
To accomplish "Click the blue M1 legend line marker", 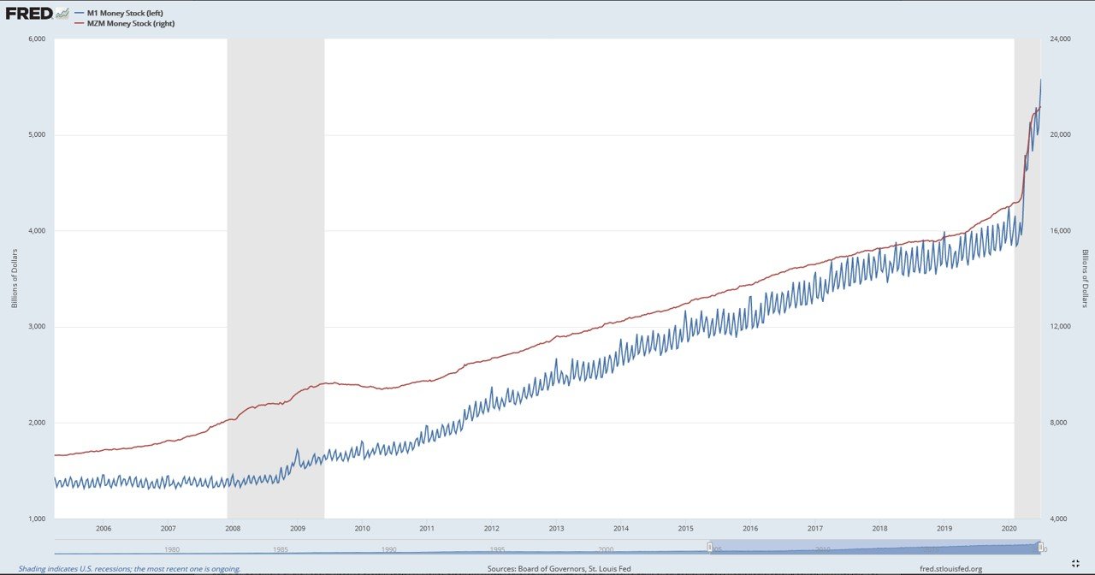I will coord(80,14).
